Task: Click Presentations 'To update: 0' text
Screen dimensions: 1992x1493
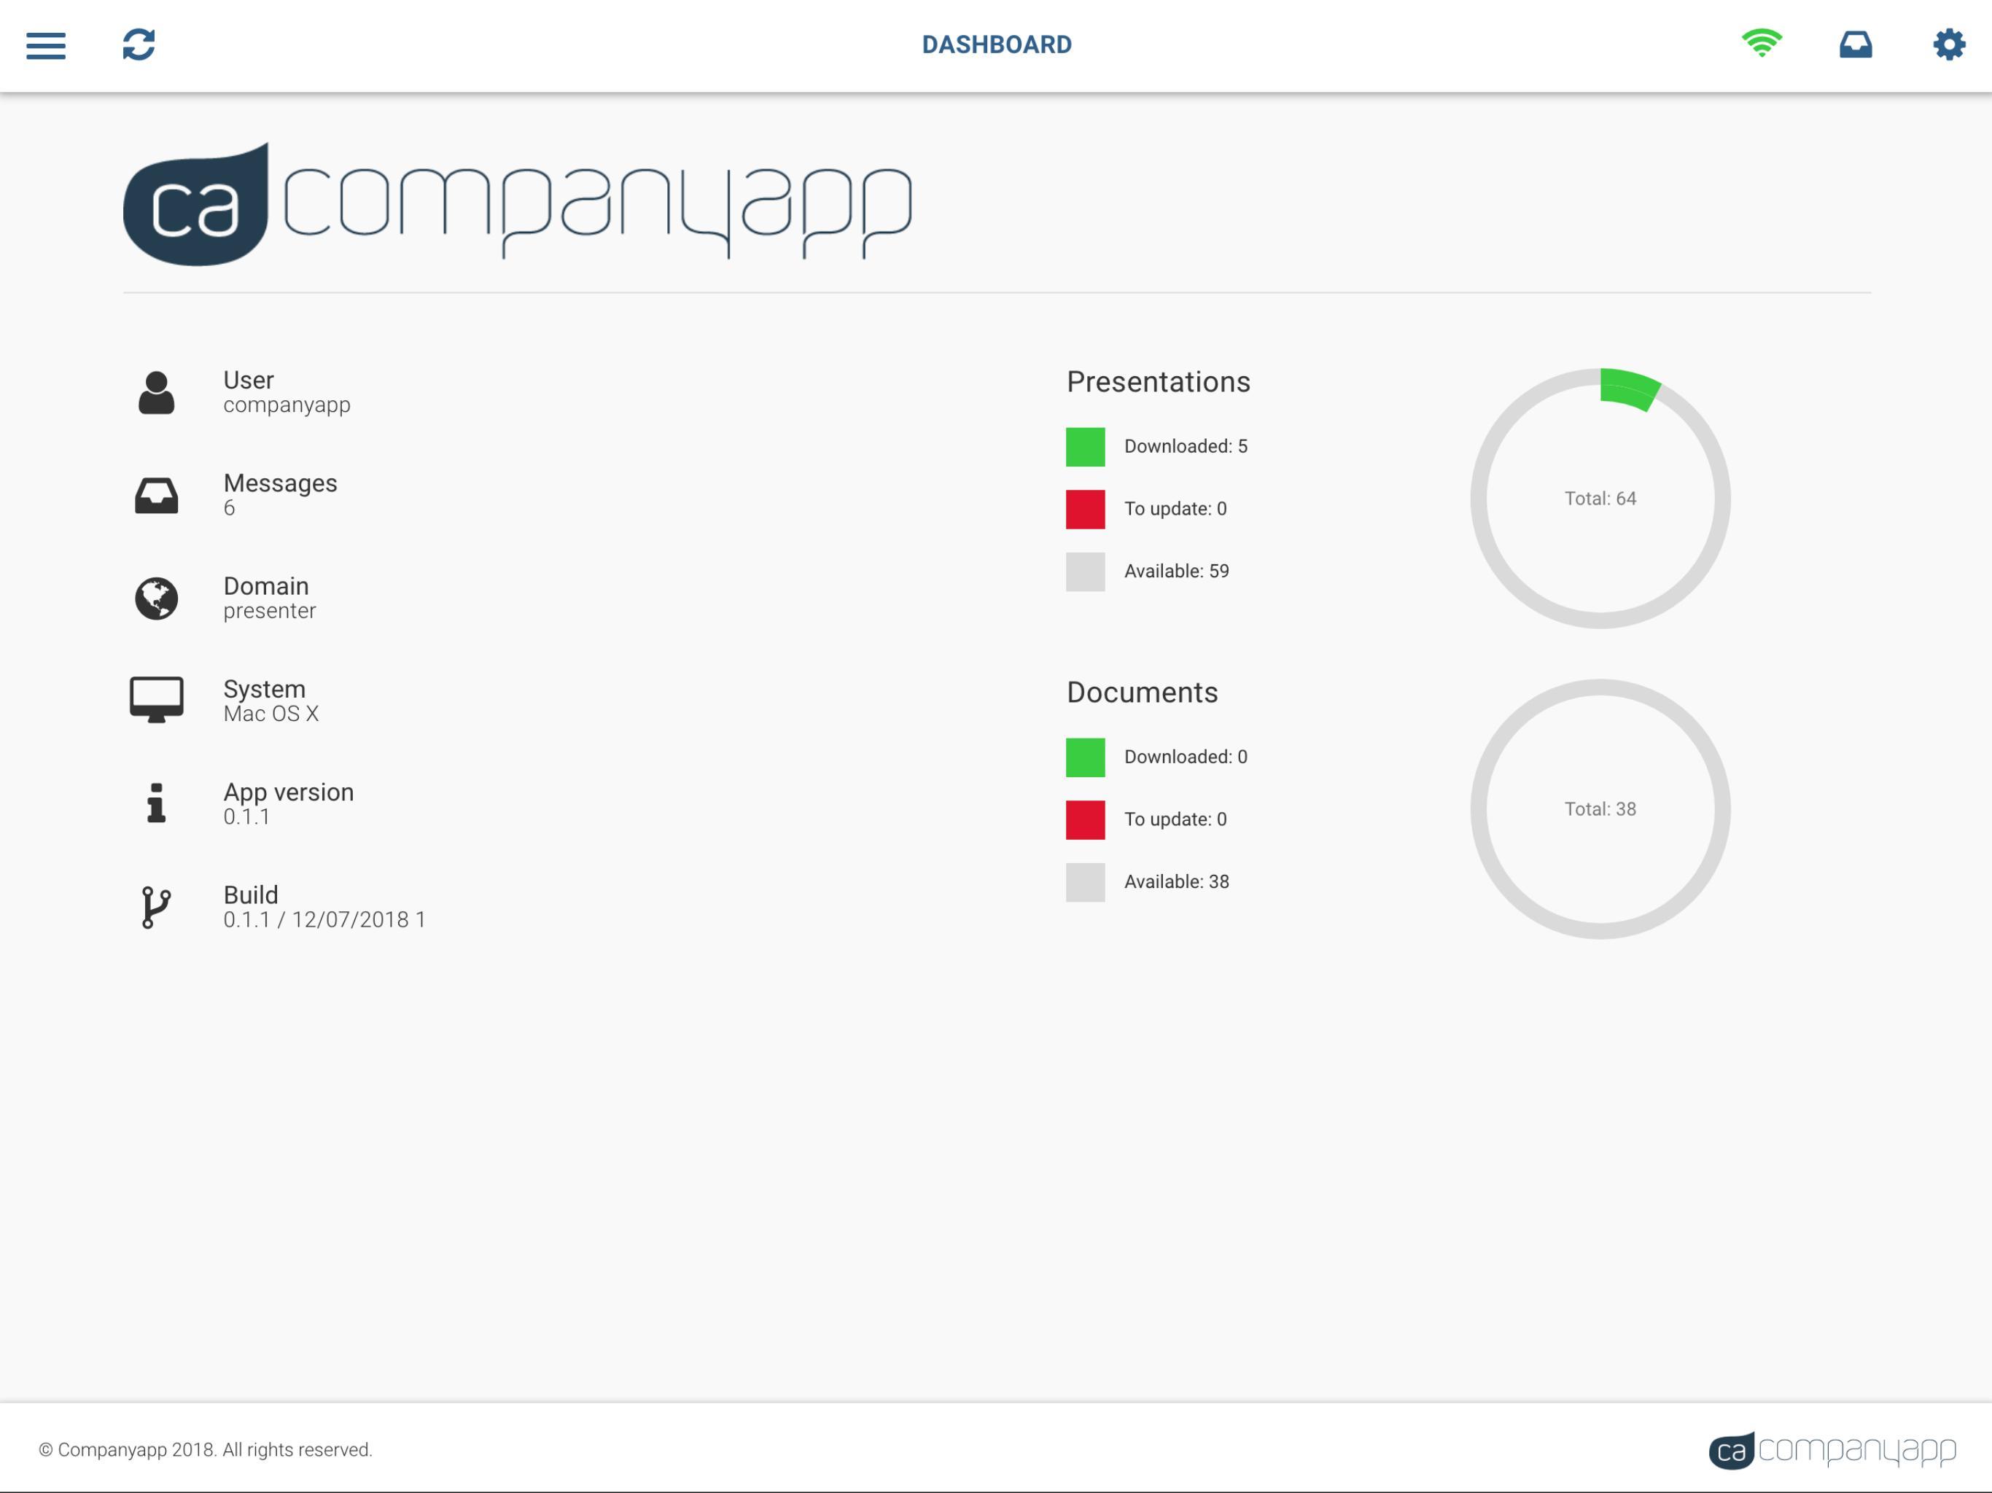Action: click(x=1175, y=510)
